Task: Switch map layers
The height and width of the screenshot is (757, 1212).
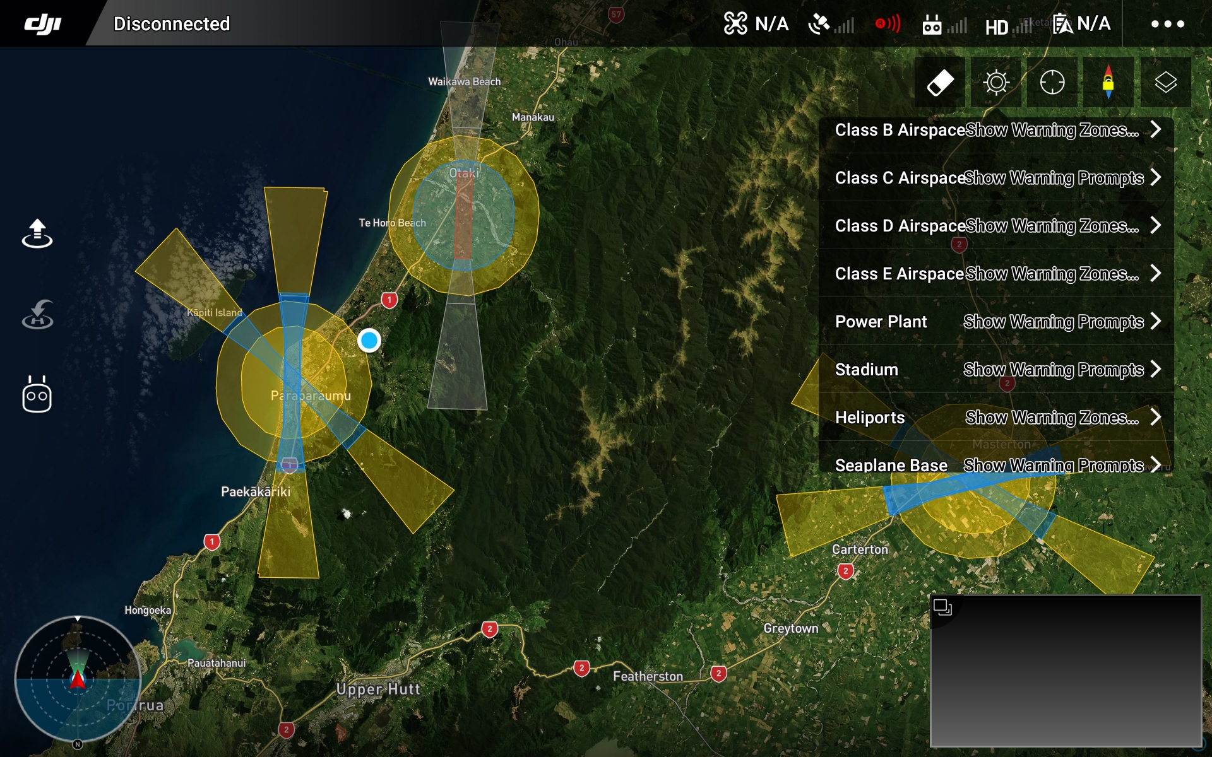Action: tap(1165, 82)
